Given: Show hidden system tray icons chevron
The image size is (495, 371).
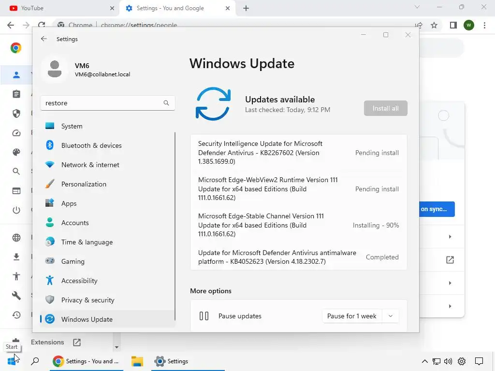Looking at the screenshot, I should point(424,361).
